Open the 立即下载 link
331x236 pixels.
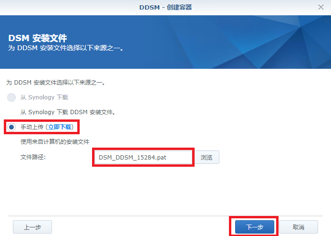click(60, 127)
